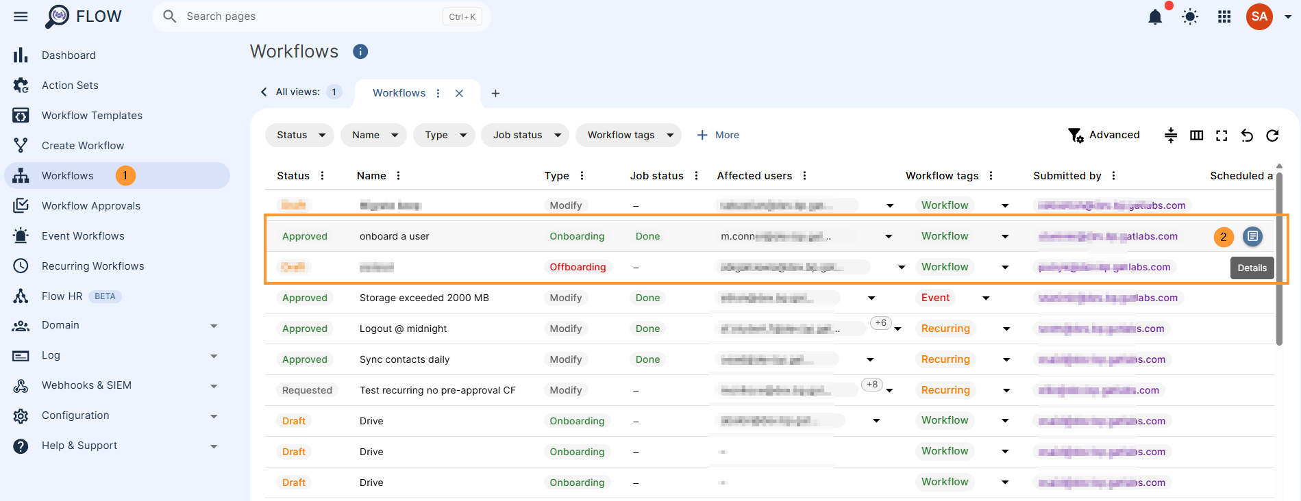The image size is (1301, 501).
Task: Open the column chooser icon
Action: 1196,136
